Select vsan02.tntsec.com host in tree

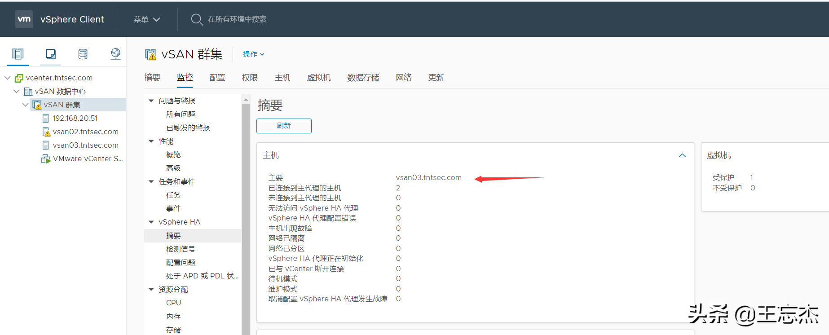pyautogui.click(x=86, y=132)
